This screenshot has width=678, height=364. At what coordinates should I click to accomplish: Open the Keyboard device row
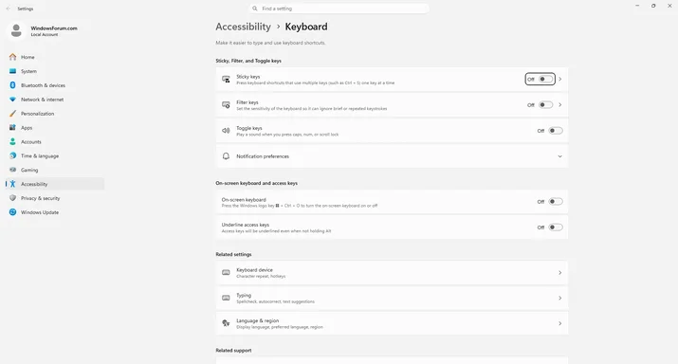(392, 273)
